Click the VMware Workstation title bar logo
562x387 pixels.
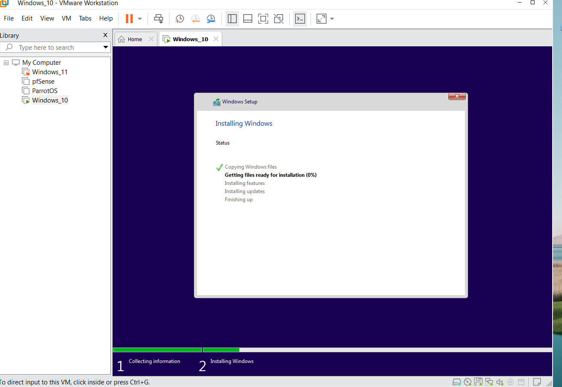pos(4,3)
